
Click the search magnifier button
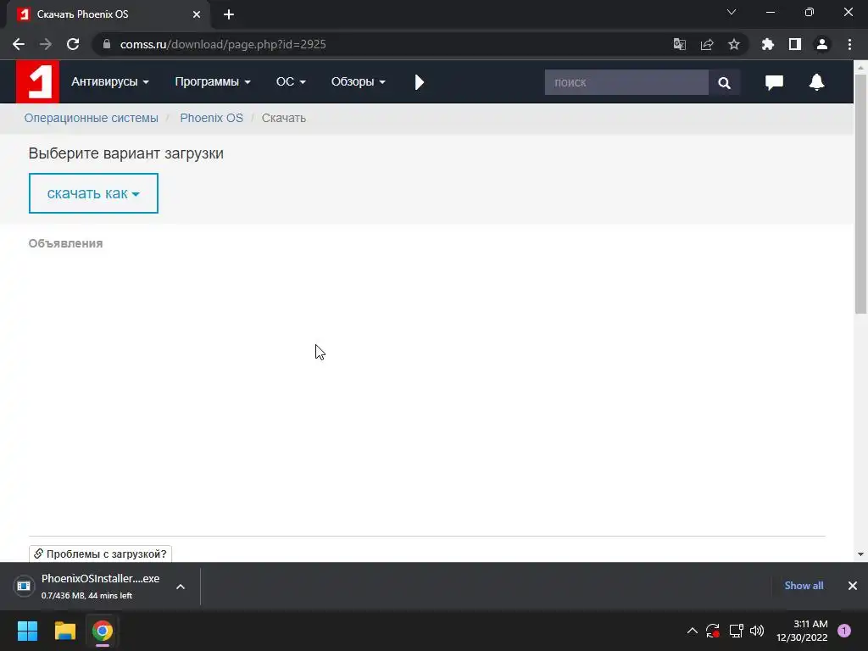coord(724,82)
